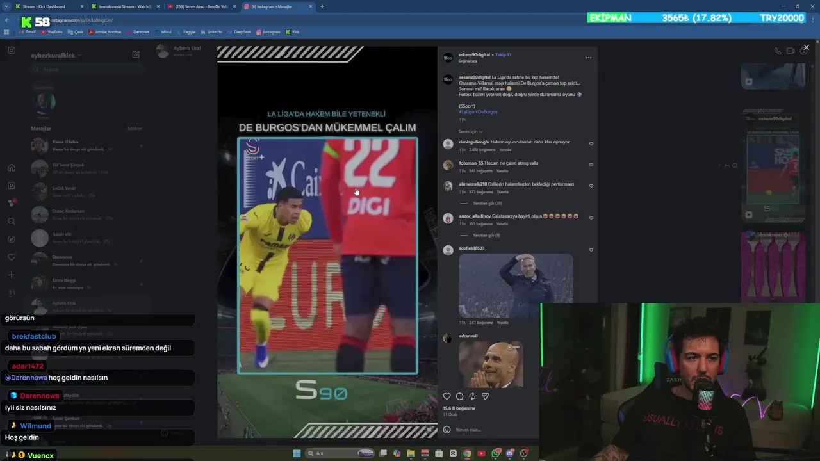Open Task View on taskbar
Viewport: 820px width, 461px height.
(x=382, y=453)
